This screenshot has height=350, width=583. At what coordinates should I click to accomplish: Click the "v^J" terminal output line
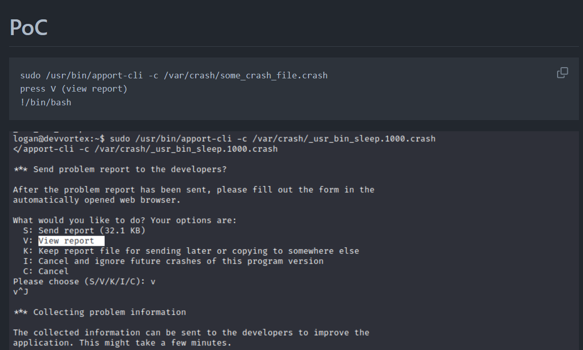(x=20, y=291)
